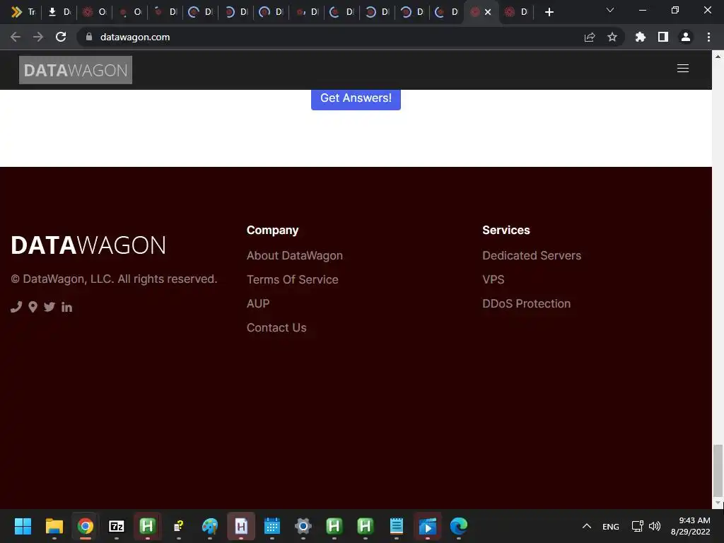Click the phone icon in footer
724x543 pixels.
(x=16, y=307)
